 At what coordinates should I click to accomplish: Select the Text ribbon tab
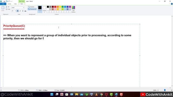[x=22, y=4]
